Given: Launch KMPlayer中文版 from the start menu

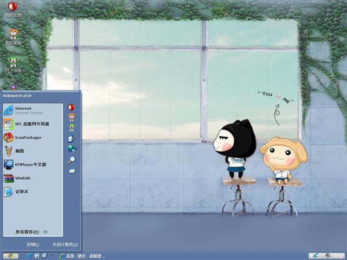Looking at the screenshot, I should point(33,165).
